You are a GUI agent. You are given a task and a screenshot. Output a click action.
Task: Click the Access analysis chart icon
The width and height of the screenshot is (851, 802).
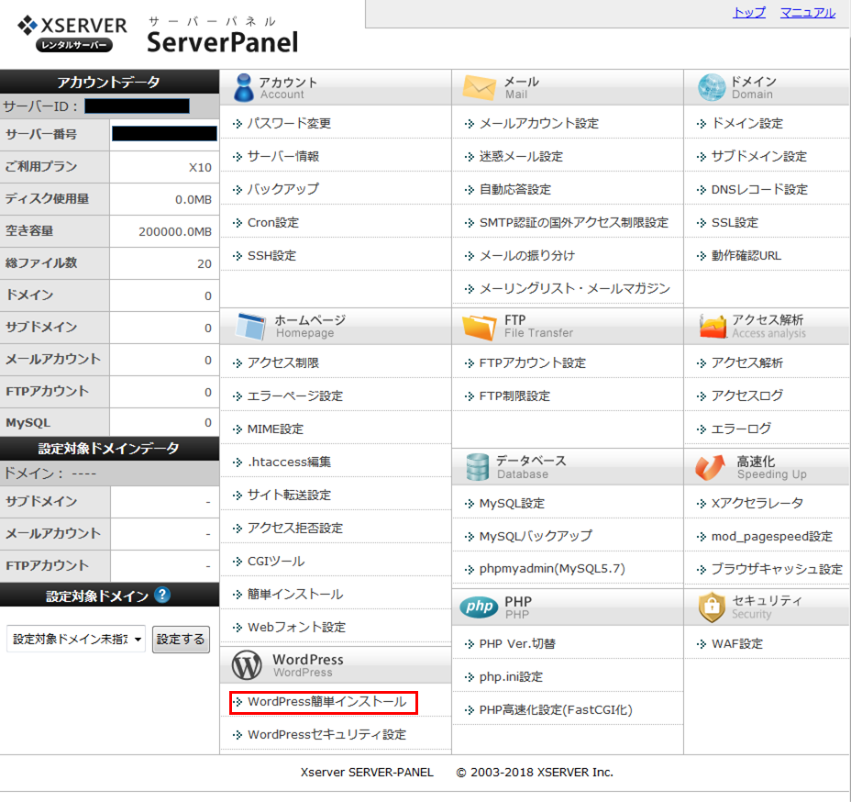713,327
